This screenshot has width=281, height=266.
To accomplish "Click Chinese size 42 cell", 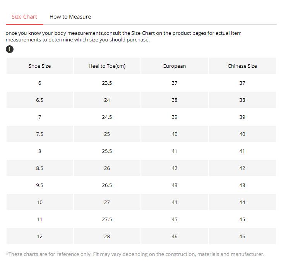I will coord(242,168).
